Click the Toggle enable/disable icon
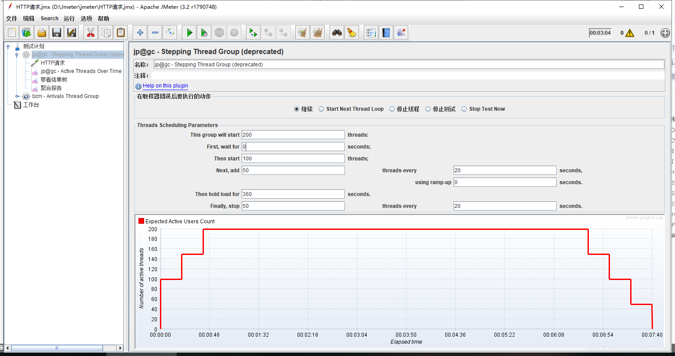Image resolution: width=675 pixels, height=356 pixels. click(170, 33)
